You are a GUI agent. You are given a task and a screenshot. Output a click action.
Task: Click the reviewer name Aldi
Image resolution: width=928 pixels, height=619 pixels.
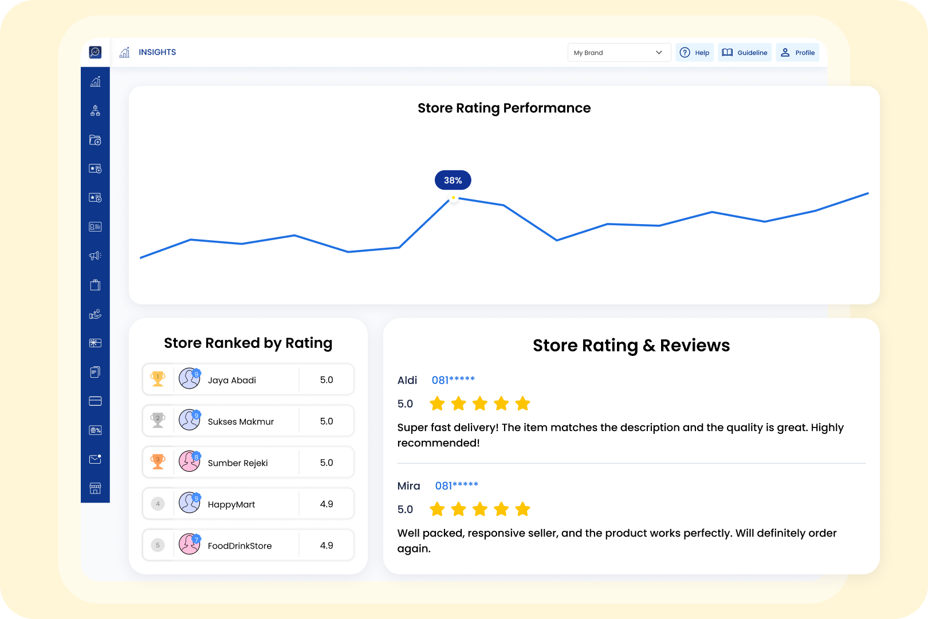[x=407, y=380]
